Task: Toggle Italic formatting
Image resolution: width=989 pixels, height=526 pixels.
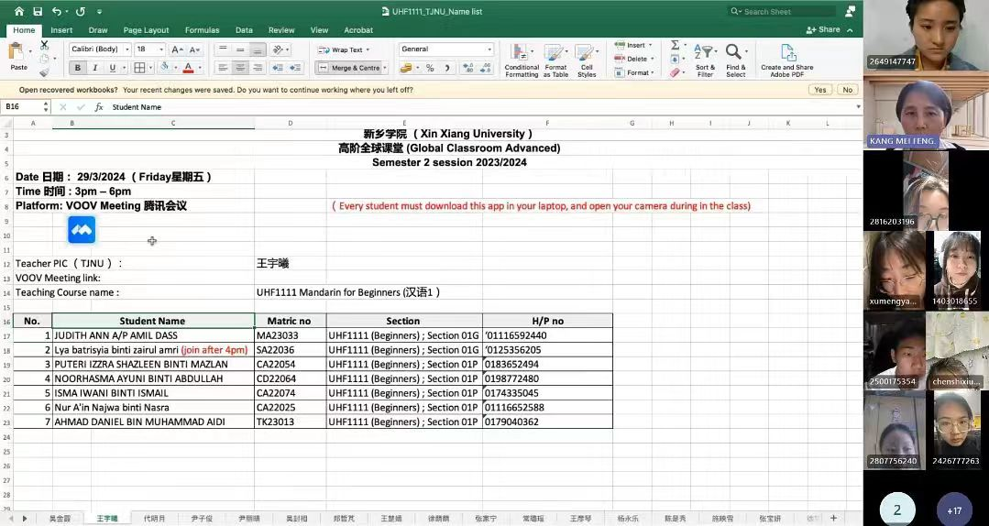Action: coord(94,68)
